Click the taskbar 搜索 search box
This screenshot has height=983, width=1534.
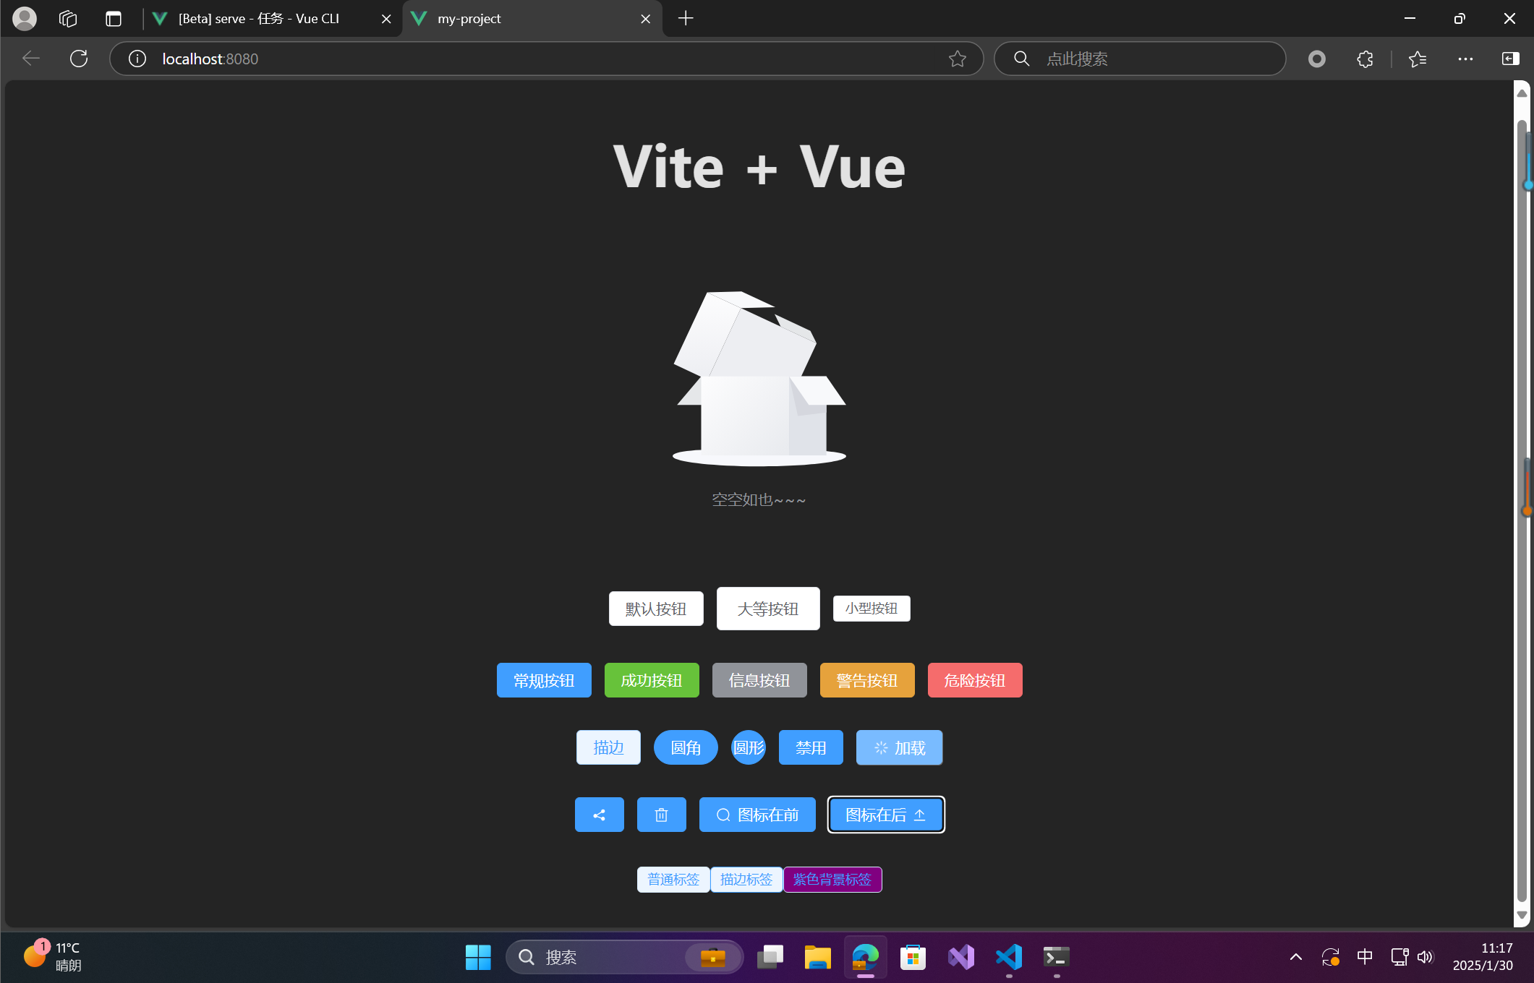coord(624,957)
